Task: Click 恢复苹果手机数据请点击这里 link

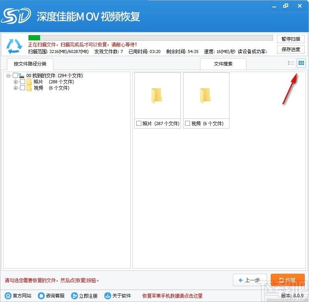Action: pyautogui.click(x=172, y=296)
